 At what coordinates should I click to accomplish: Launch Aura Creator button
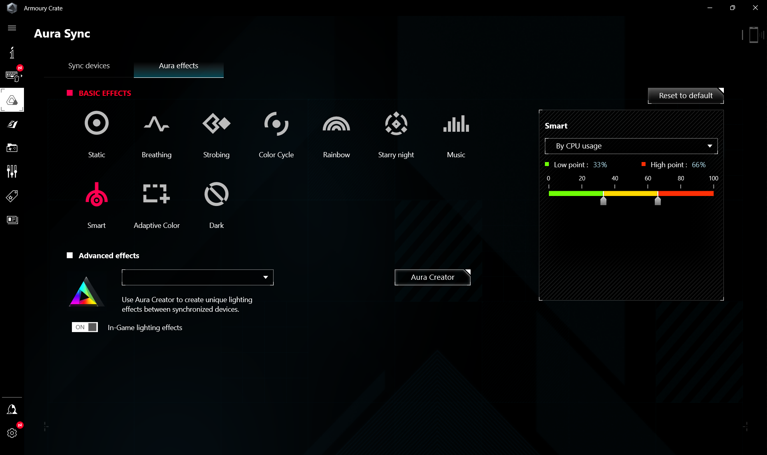(433, 277)
